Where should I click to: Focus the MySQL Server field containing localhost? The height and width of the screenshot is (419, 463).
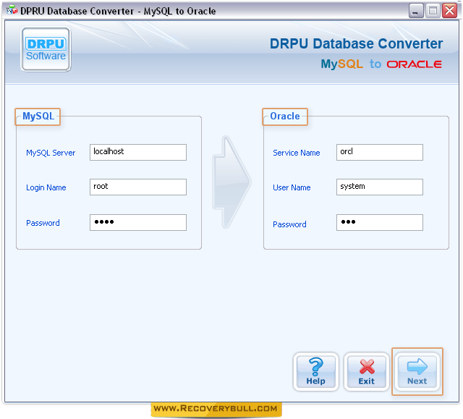coord(138,152)
